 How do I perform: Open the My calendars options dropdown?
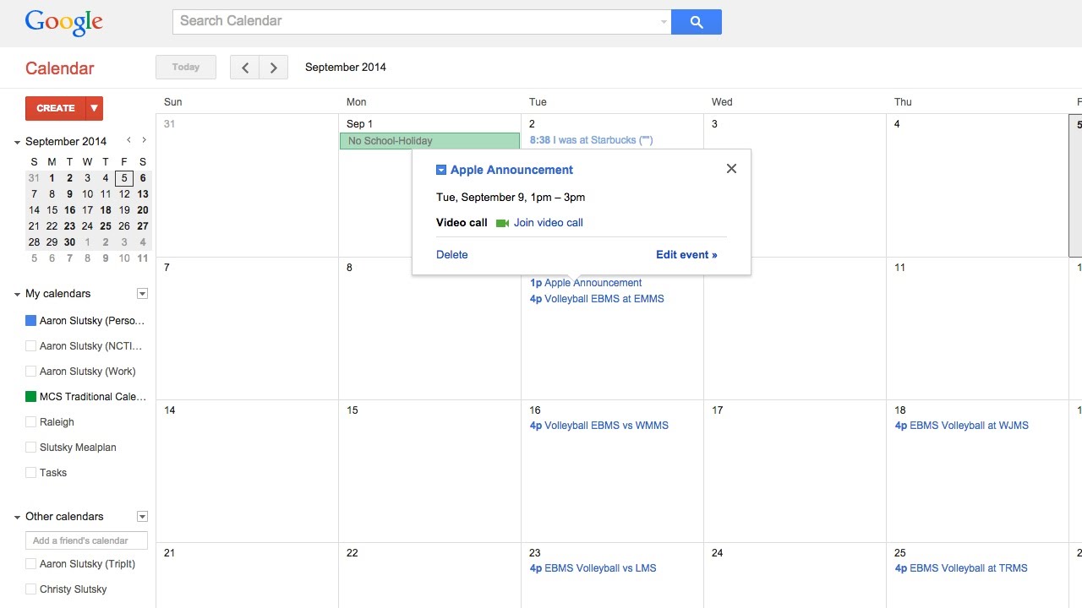142,294
